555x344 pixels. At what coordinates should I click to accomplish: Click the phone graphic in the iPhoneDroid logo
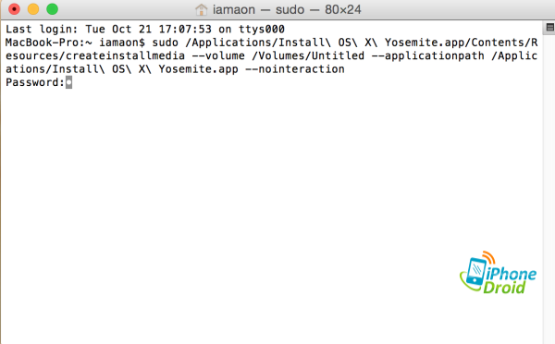(476, 271)
